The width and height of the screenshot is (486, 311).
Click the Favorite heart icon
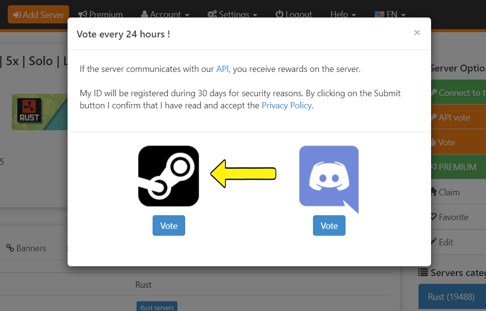tap(434, 217)
